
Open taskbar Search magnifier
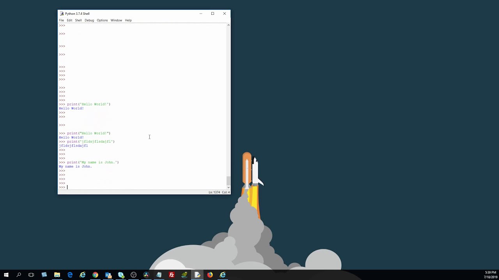[x=18, y=275]
